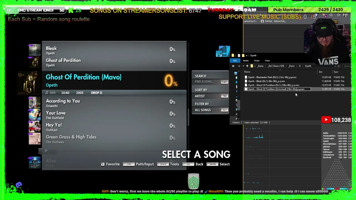Click file icon of Bleak psarc

click(x=246, y=81)
